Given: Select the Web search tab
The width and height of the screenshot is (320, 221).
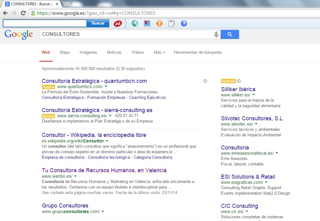Looking at the screenshot, I should point(46,52).
